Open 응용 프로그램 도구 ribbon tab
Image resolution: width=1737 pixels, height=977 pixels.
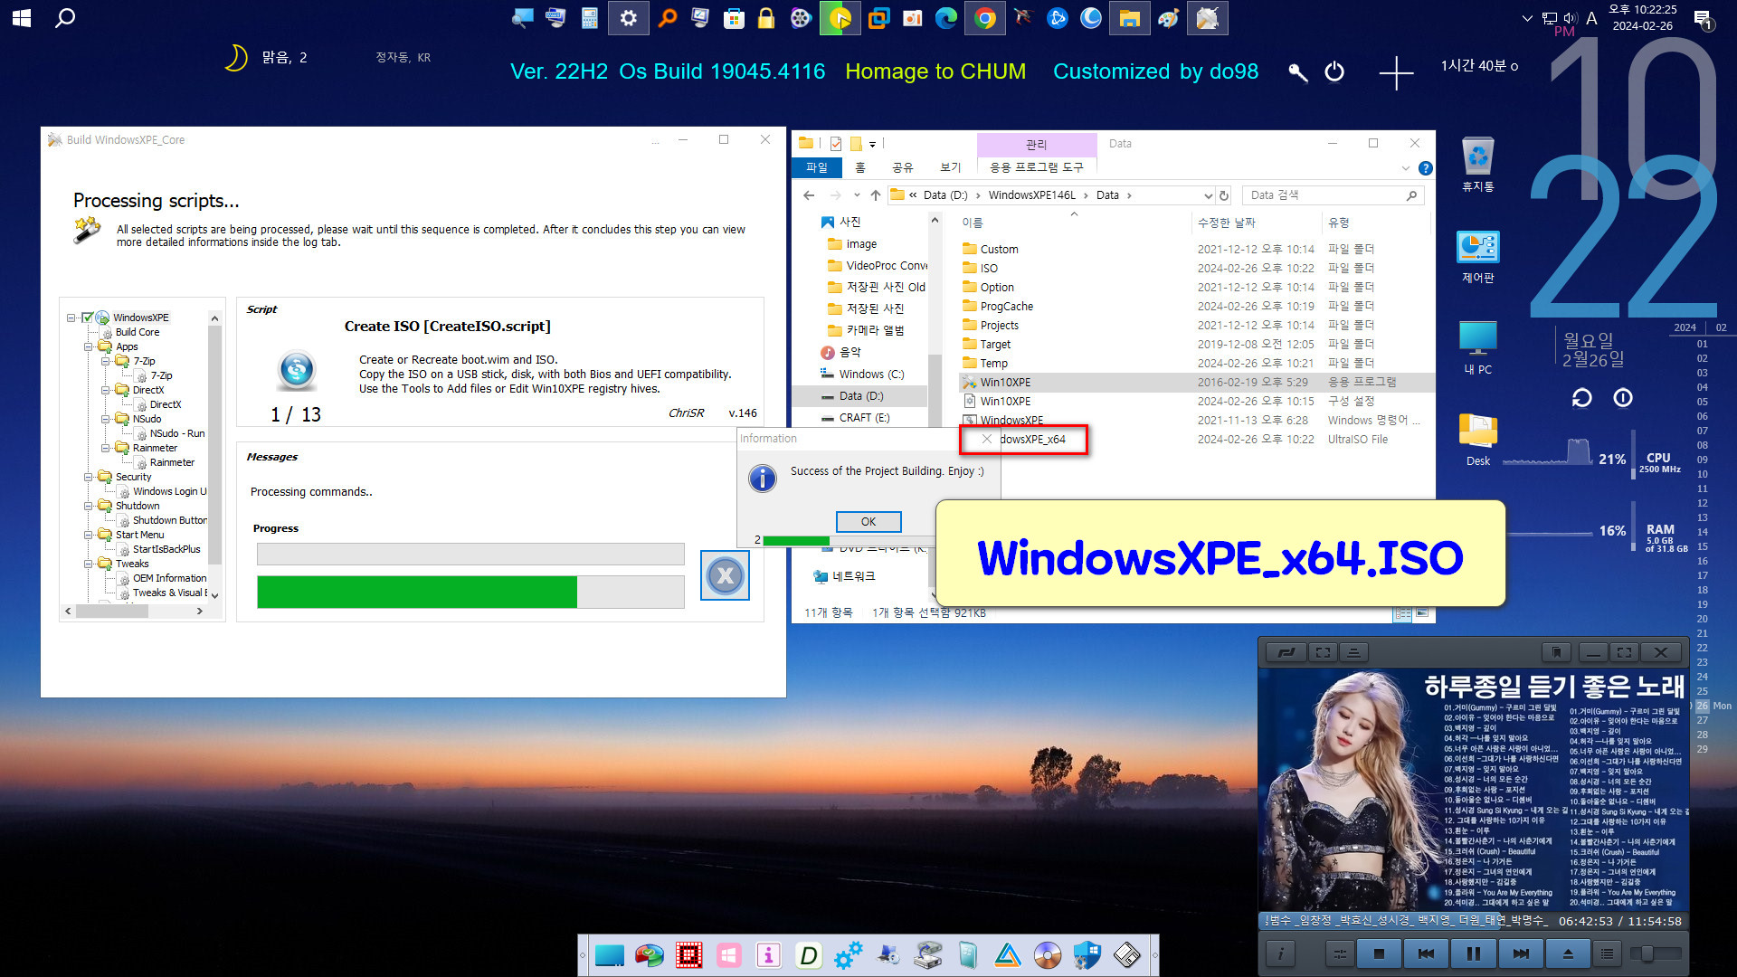(1036, 167)
